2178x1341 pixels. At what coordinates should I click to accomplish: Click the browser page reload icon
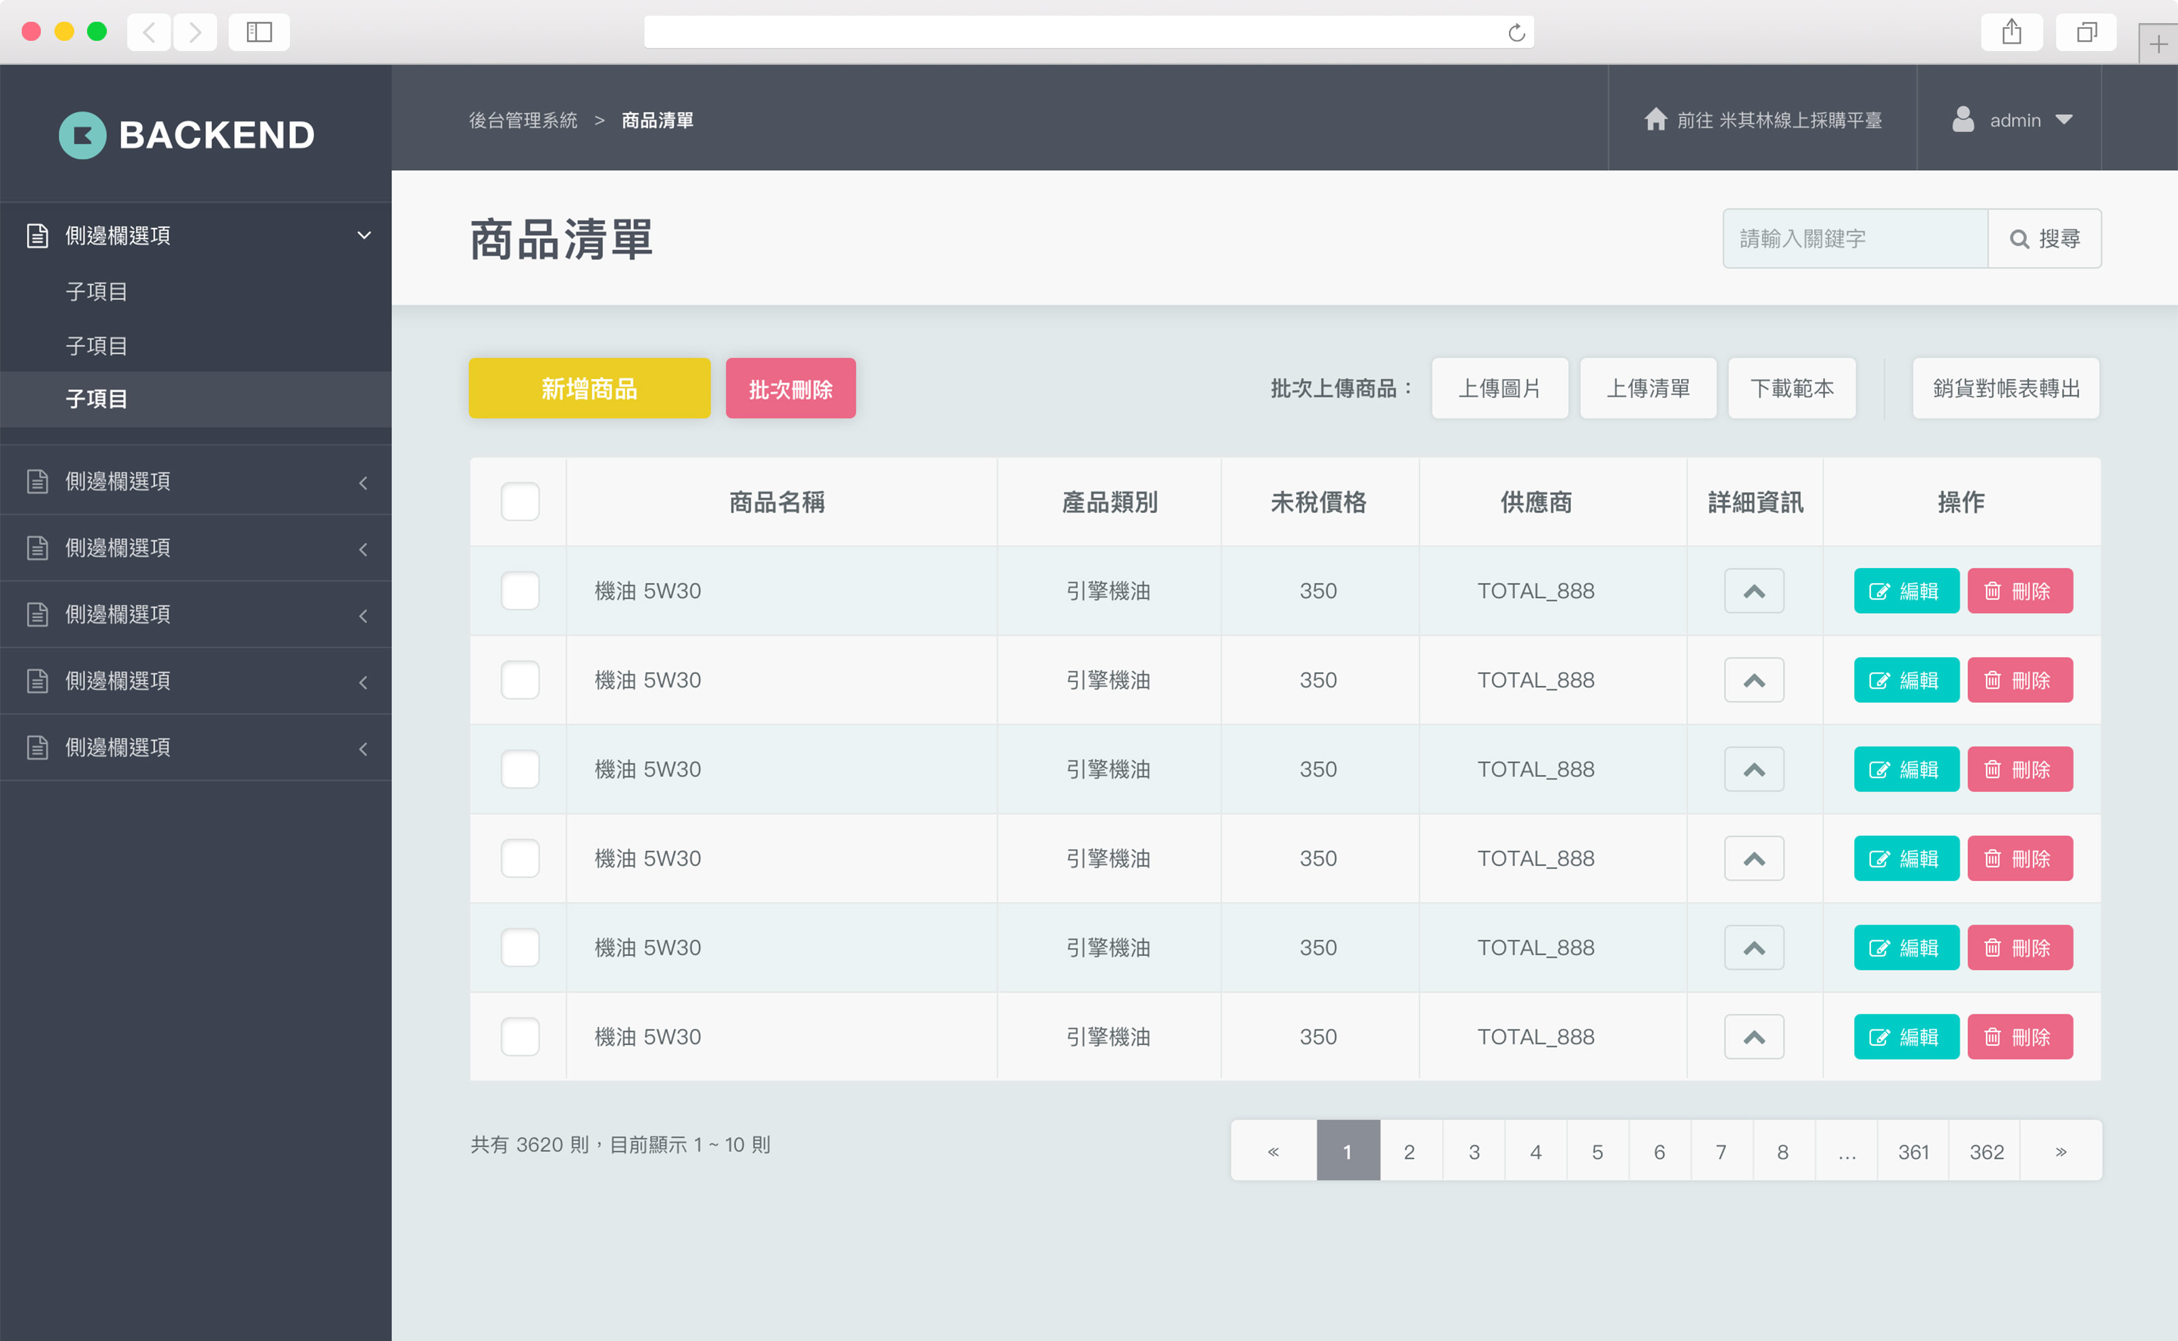tap(1516, 33)
